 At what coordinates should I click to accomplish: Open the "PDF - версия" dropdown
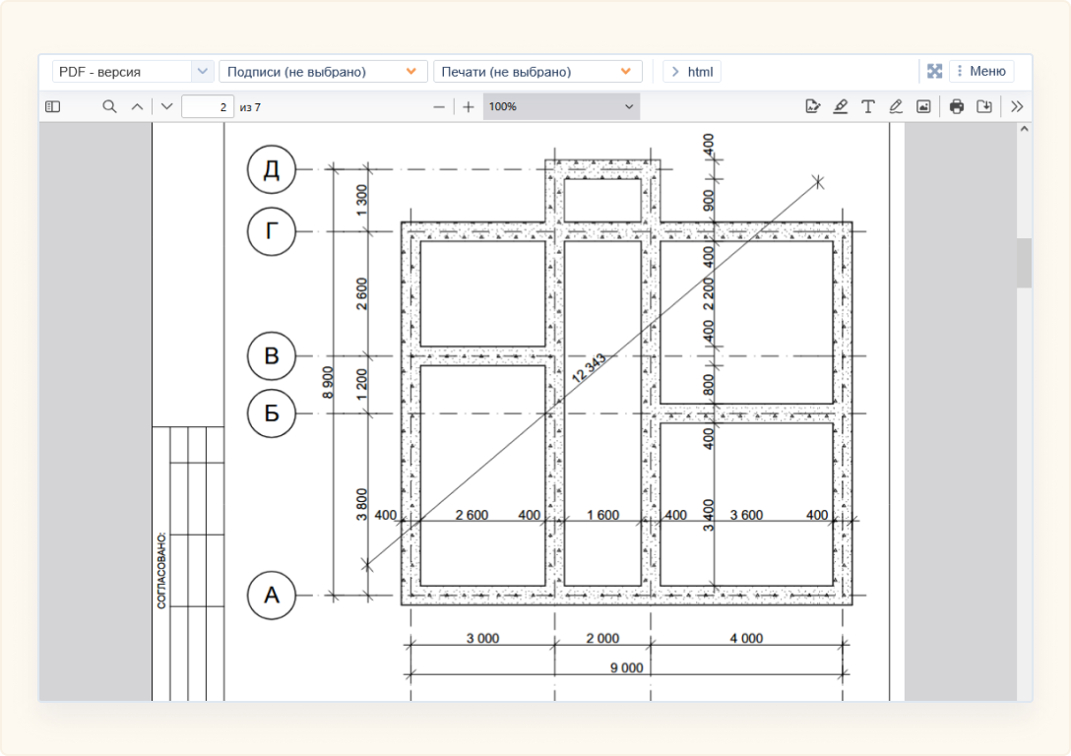pyautogui.click(x=133, y=72)
